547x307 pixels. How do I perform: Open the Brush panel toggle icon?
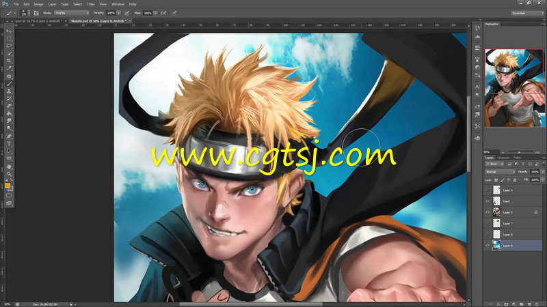[x=36, y=13]
